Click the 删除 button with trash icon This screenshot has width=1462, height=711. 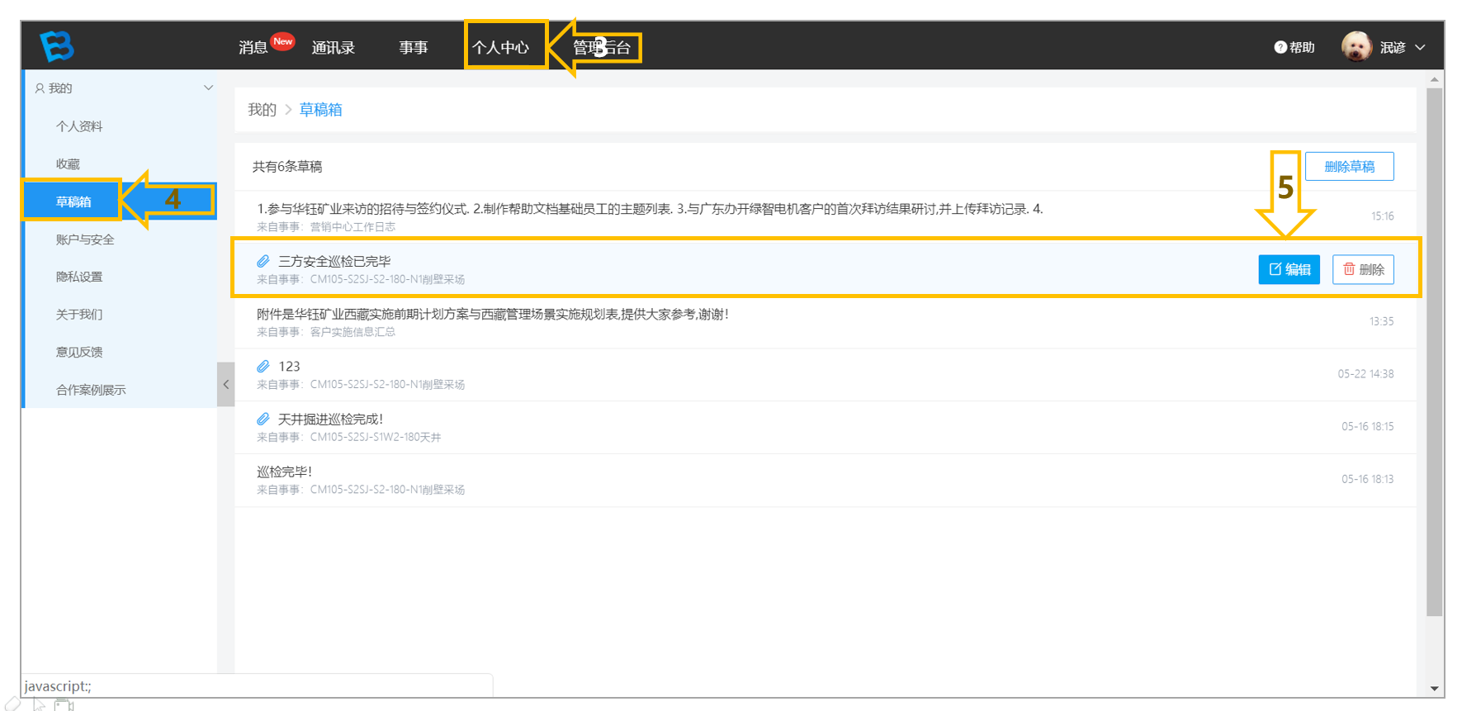click(x=1363, y=269)
